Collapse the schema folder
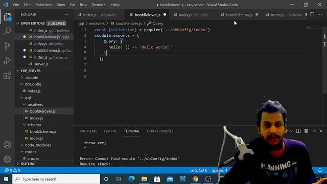The height and width of the screenshot is (184, 327). (x=24, y=125)
